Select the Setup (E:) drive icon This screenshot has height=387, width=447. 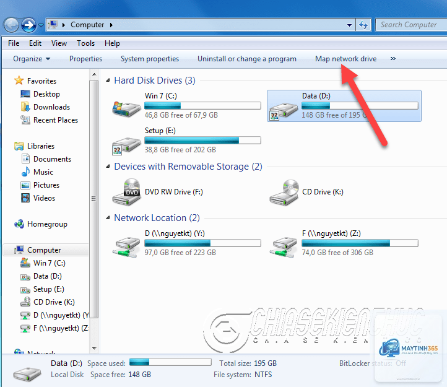point(126,146)
